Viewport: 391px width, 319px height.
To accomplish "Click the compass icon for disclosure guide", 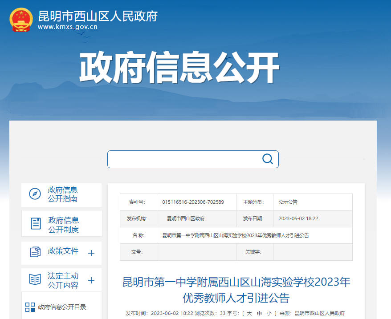I will point(35,194).
